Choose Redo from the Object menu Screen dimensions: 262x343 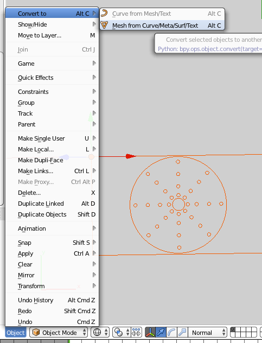pos(52,311)
